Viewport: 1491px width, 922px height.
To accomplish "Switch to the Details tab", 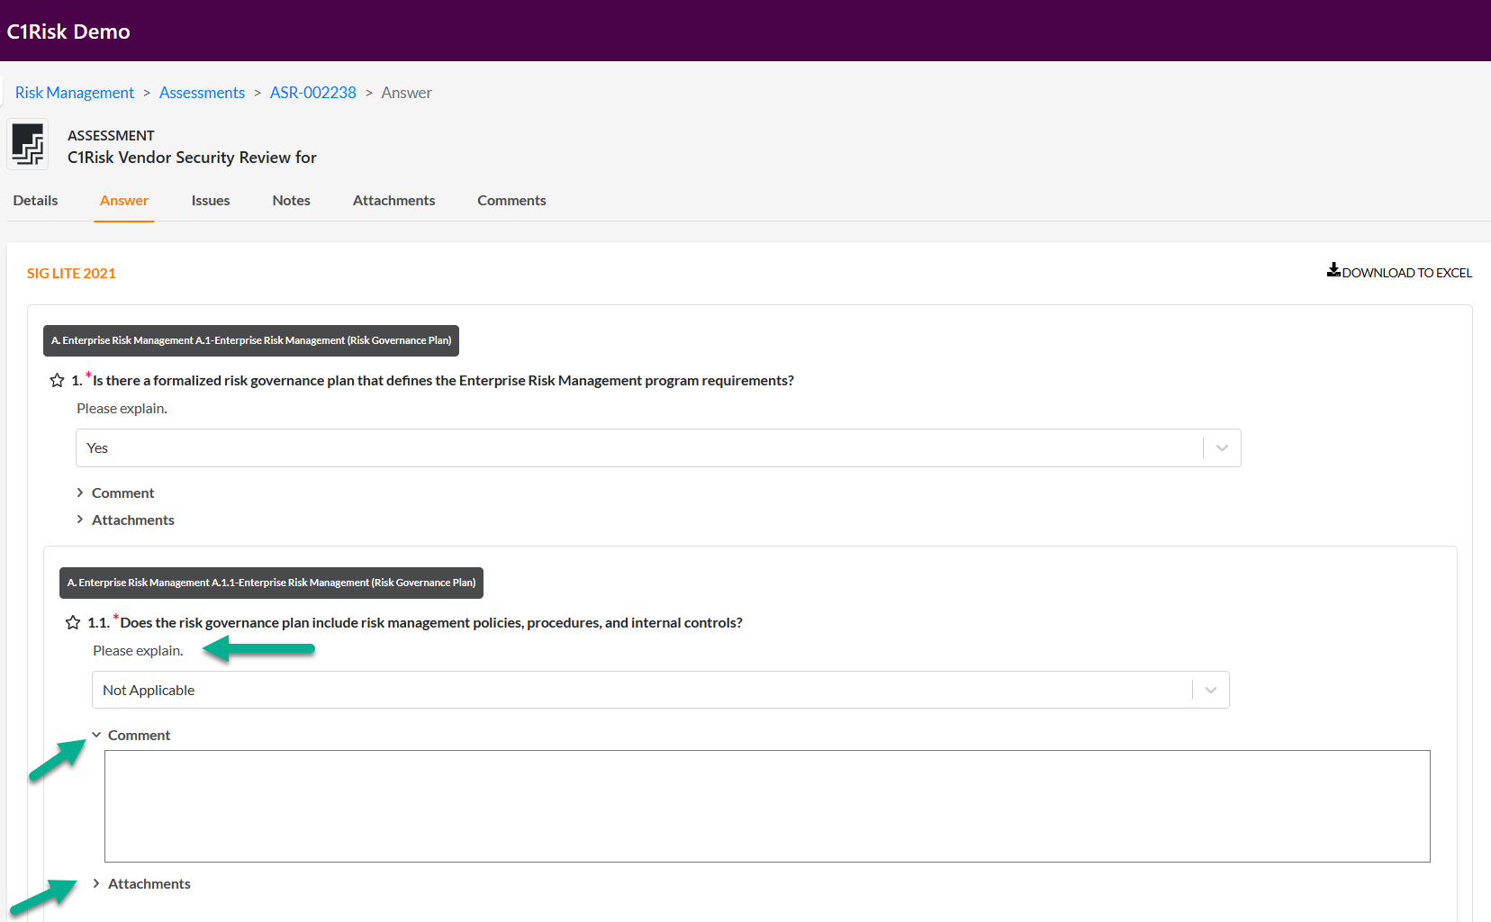I will [x=35, y=201].
